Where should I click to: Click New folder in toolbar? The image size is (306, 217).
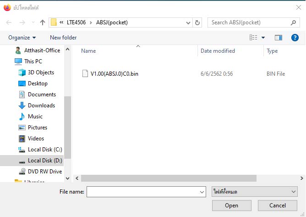(63, 38)
